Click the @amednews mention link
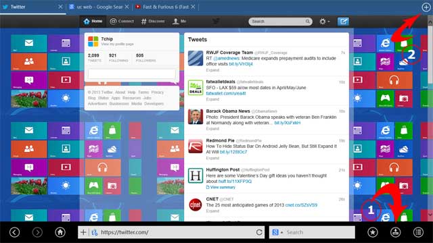 pyautogui.click(x=226, y=59)
